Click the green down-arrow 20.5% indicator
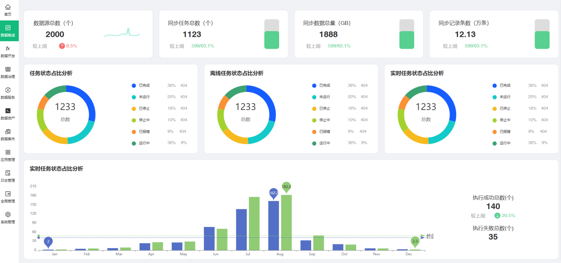The height and width of the screenshot is (263, 561). click(497, 215)
